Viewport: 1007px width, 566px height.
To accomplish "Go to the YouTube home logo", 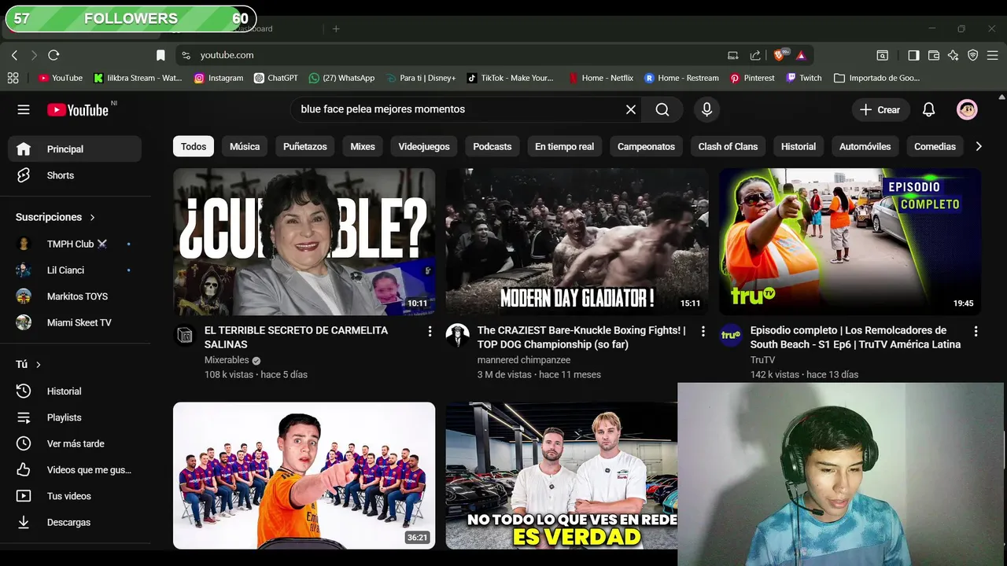I will [78, 110].
